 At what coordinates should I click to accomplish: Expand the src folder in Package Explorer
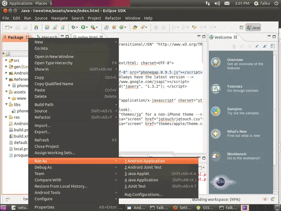point(6,60)
